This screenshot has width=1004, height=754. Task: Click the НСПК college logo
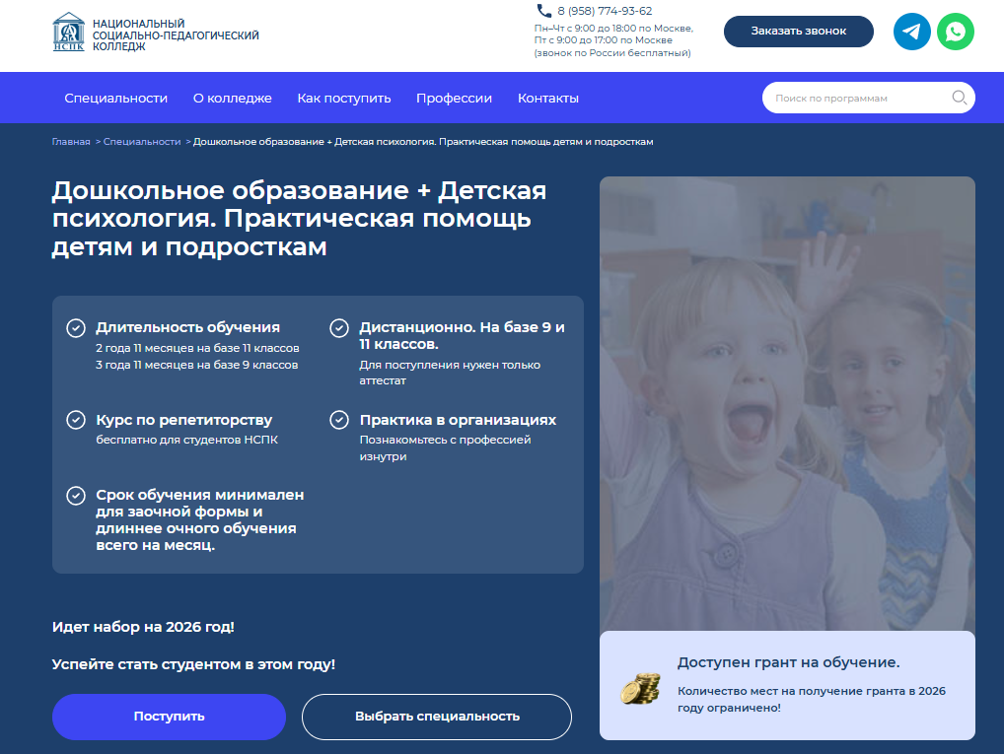(x=68, y=32)
